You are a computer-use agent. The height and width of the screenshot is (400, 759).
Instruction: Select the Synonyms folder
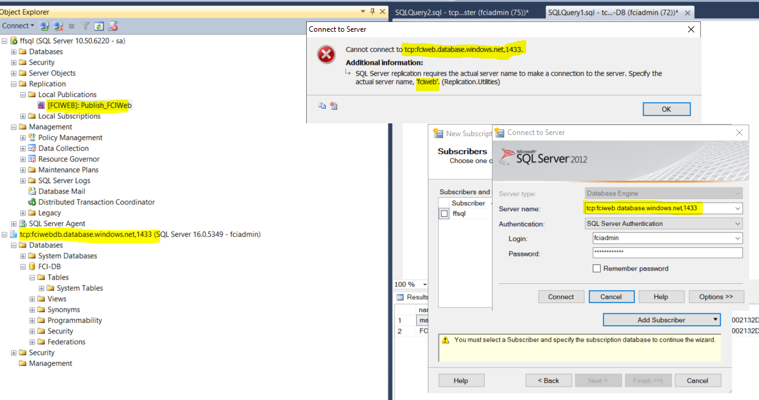[64, 310]
